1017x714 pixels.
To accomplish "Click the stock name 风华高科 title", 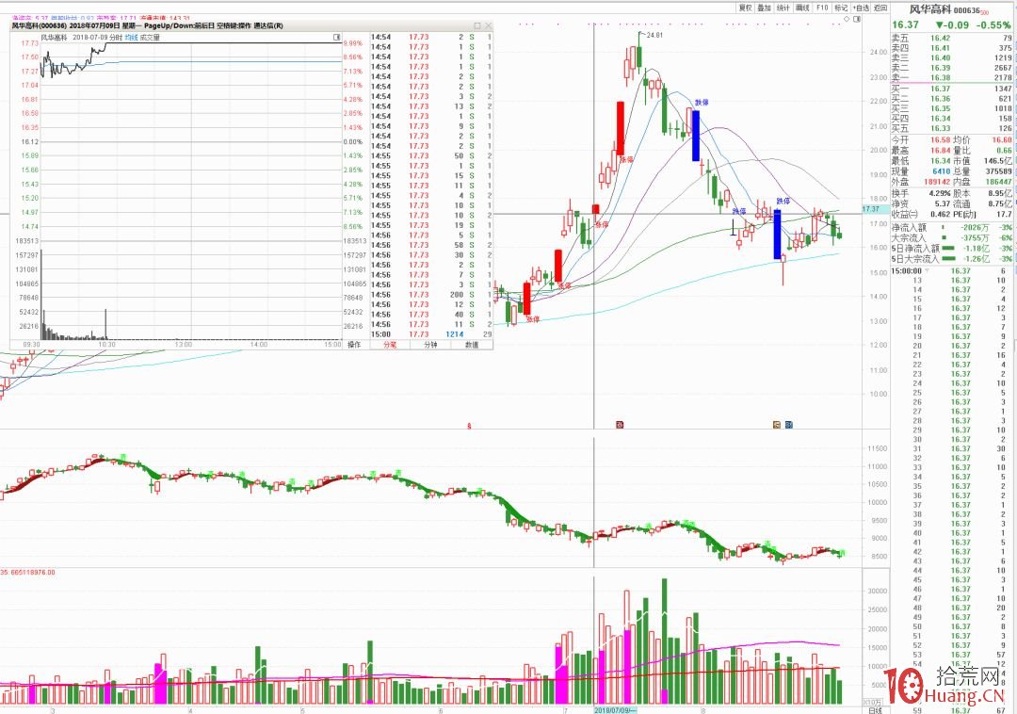I will [x=930, y=9].
